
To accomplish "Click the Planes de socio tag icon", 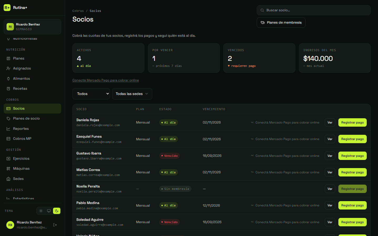I will [x=8, y=119].
